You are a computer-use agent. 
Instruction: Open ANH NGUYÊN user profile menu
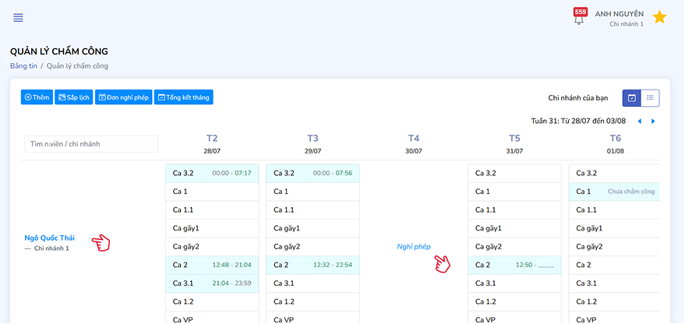pyautogui.click(x=619, y=18)
